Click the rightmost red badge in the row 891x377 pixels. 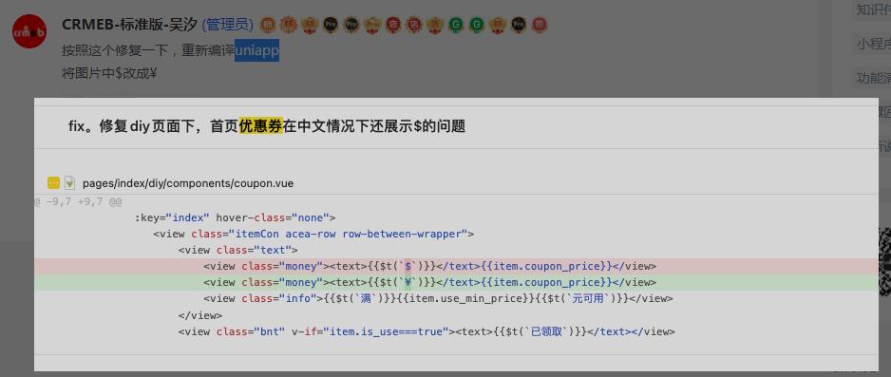point(540,25)
